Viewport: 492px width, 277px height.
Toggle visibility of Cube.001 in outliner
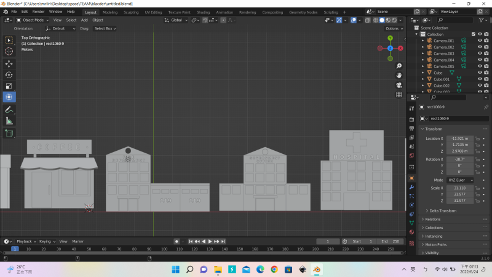pyautogui.click(x=480, y=79)
